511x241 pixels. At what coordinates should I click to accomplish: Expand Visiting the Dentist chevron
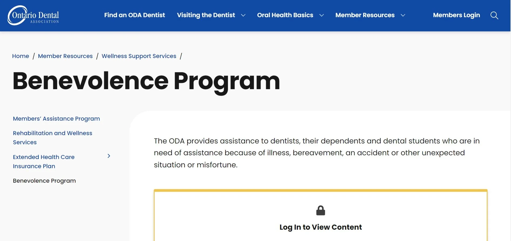pyautogui.click(x=243, y=15)
